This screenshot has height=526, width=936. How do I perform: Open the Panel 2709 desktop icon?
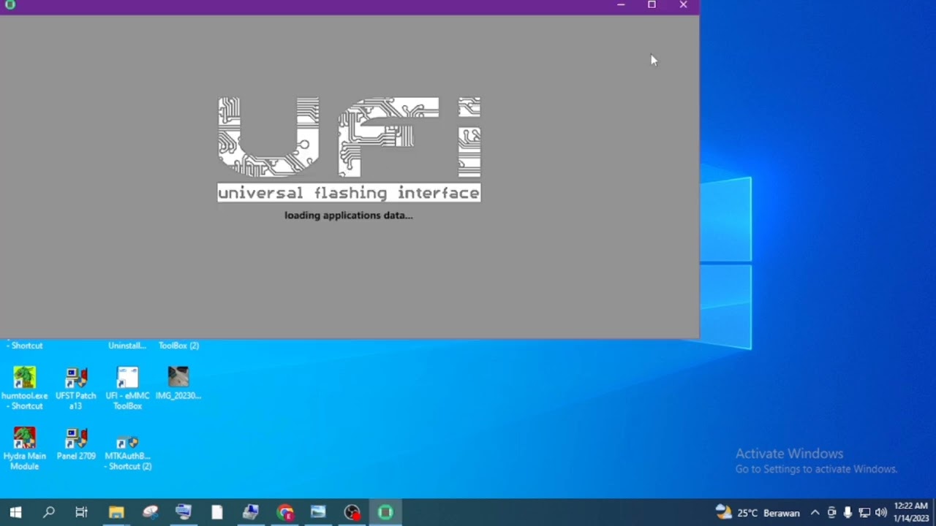[76, 443]
